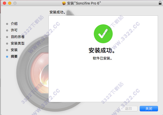This screenshot has width=163, height=115.
Task: Click the blue bullet beside 摘要
Action: point(7,57)
